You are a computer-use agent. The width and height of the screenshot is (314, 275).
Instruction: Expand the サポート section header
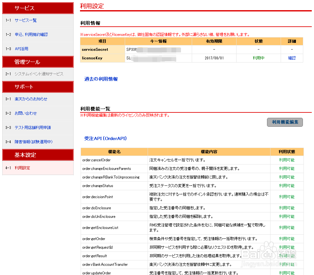[x=38, y=87]
